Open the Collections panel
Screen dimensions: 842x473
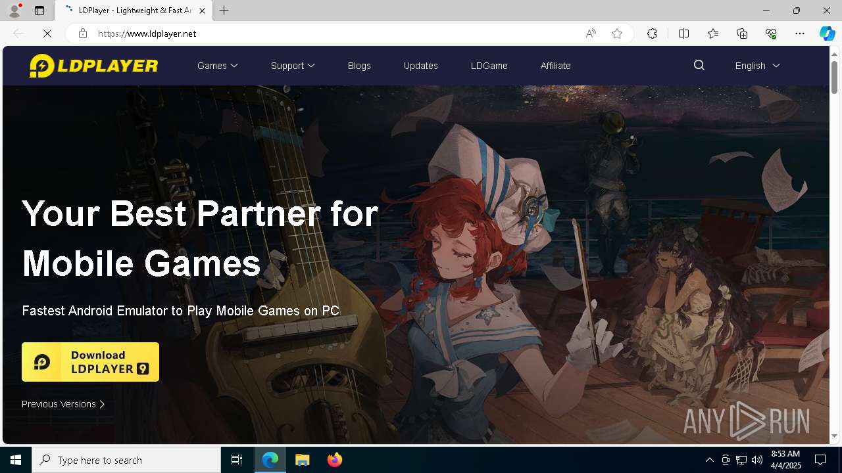pyautogui.click(x=742, y=34)
